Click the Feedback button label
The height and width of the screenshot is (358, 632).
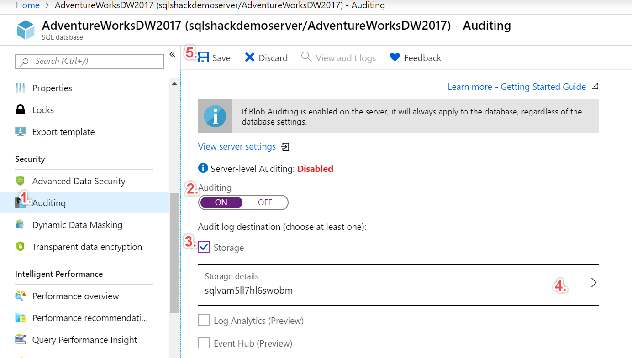[422, 58]
